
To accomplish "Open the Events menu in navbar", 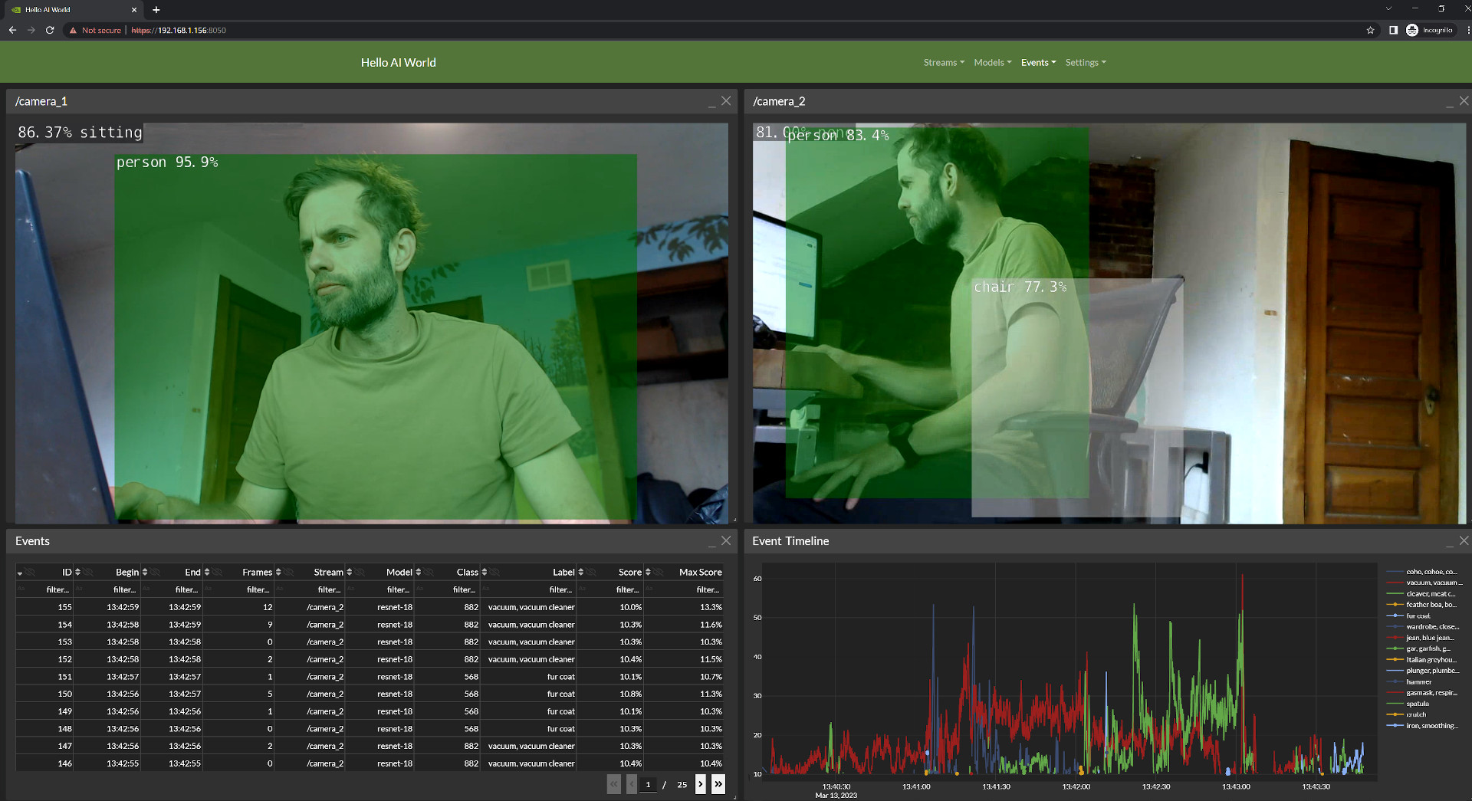I will tap(1038, 63).
